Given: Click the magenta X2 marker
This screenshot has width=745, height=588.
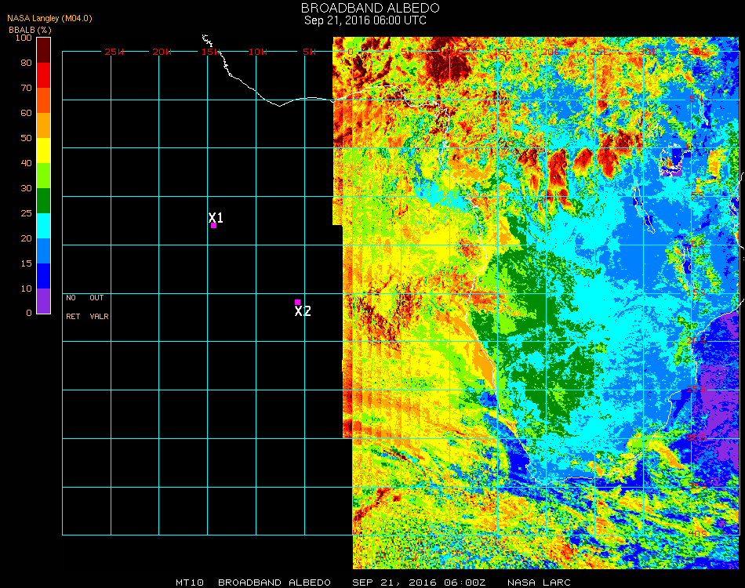Looking at the screenshot, I should (297, 302).
